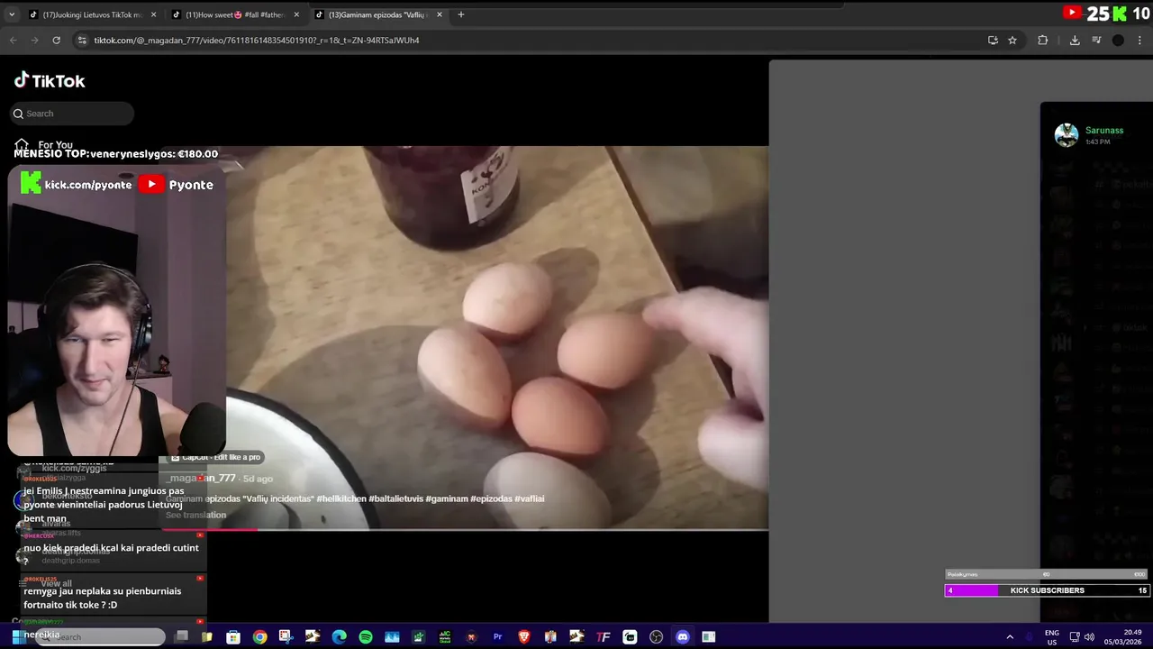Screen dimensions: 1153x649
Task: Open Microsoft Edge from taskbar
Action: [339, 637]
